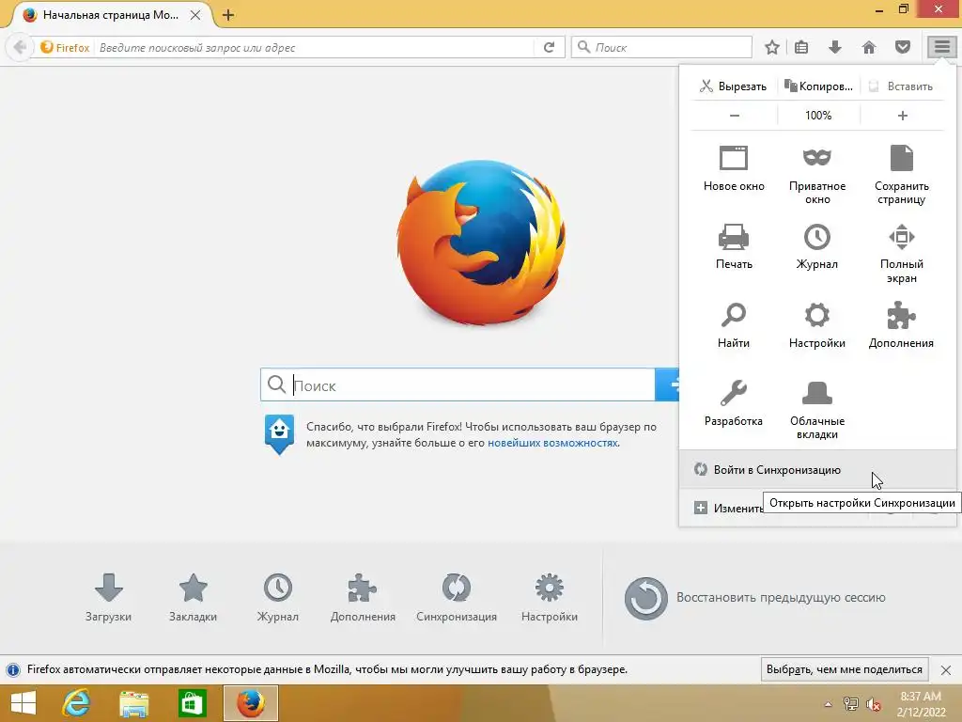This screenshot has height=722, width=962.
Task: Select Войти в Синхронизацию menu entry
Action: click(817, 470)
